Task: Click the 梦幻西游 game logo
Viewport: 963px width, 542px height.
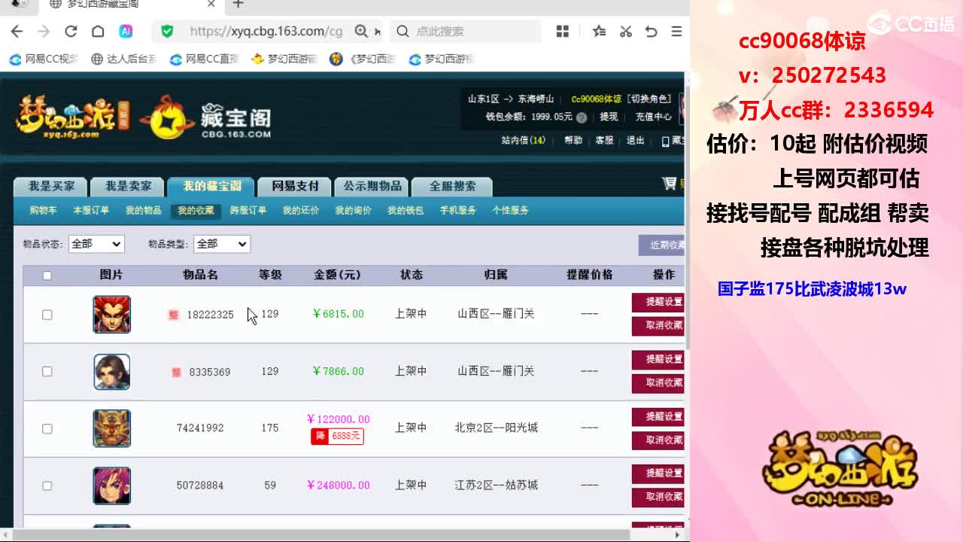Action: [73, 117]
